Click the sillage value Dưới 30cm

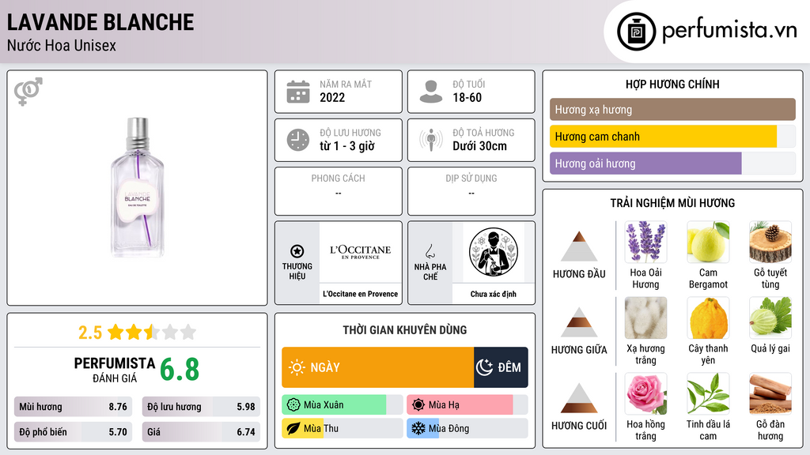click(x=480, y=146)
